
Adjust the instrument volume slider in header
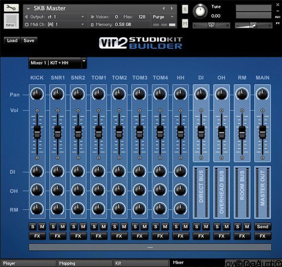pos(253,26)
